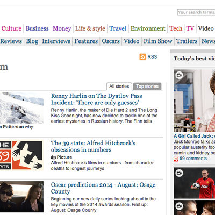Click The 39 Stats Hitchcock graphic thumbnail
This screenshot has height=215, width=215.
21,155
